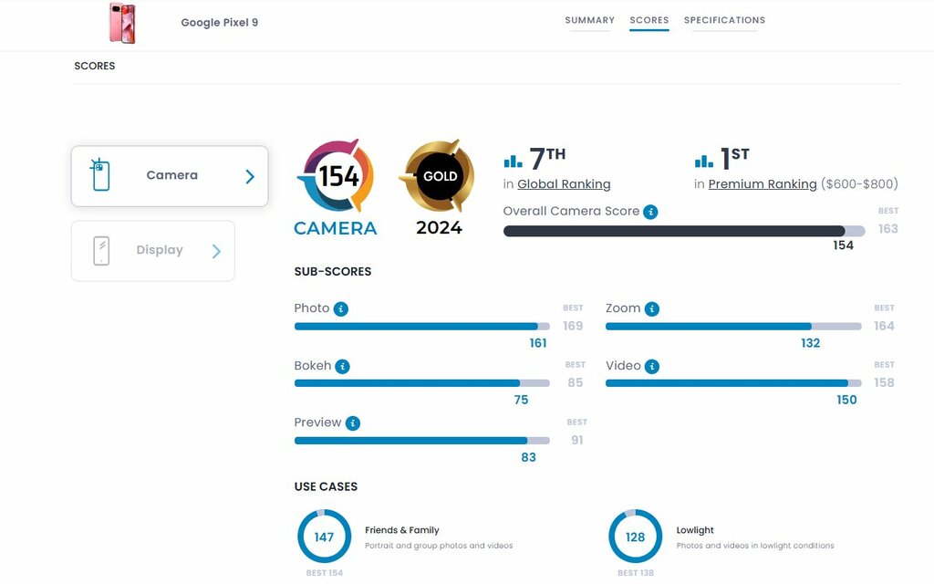Follow the Premium Ranking link
Viewport: 934px width, 584px height.
[763, 184]
